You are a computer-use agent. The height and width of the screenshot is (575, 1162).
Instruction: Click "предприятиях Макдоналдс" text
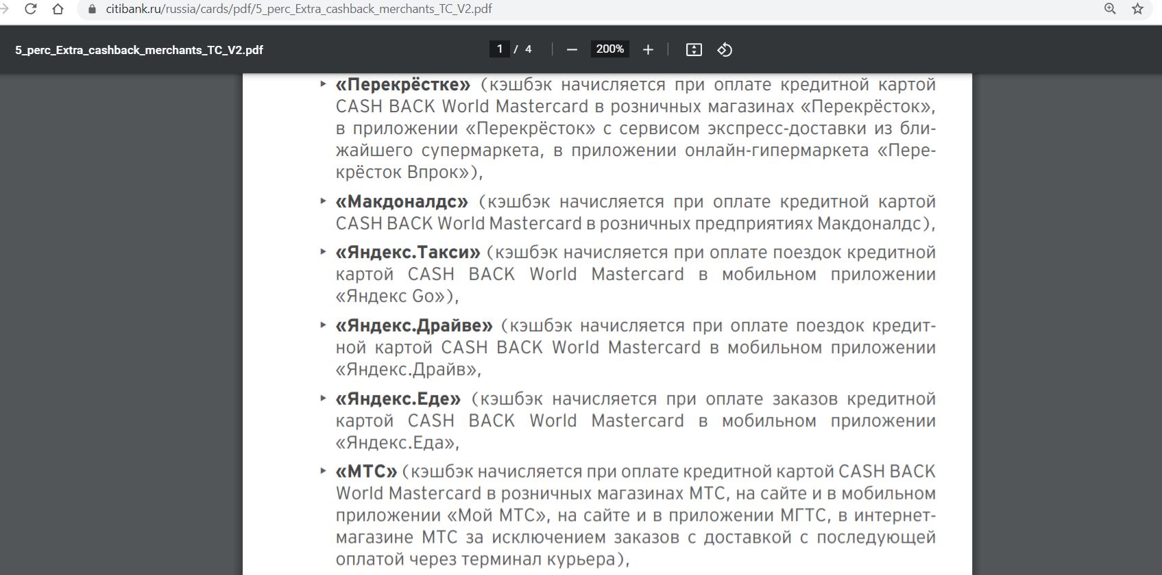coord(808,223)
